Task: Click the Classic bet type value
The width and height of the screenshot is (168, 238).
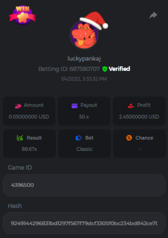Action: click(x=84, y=149)
